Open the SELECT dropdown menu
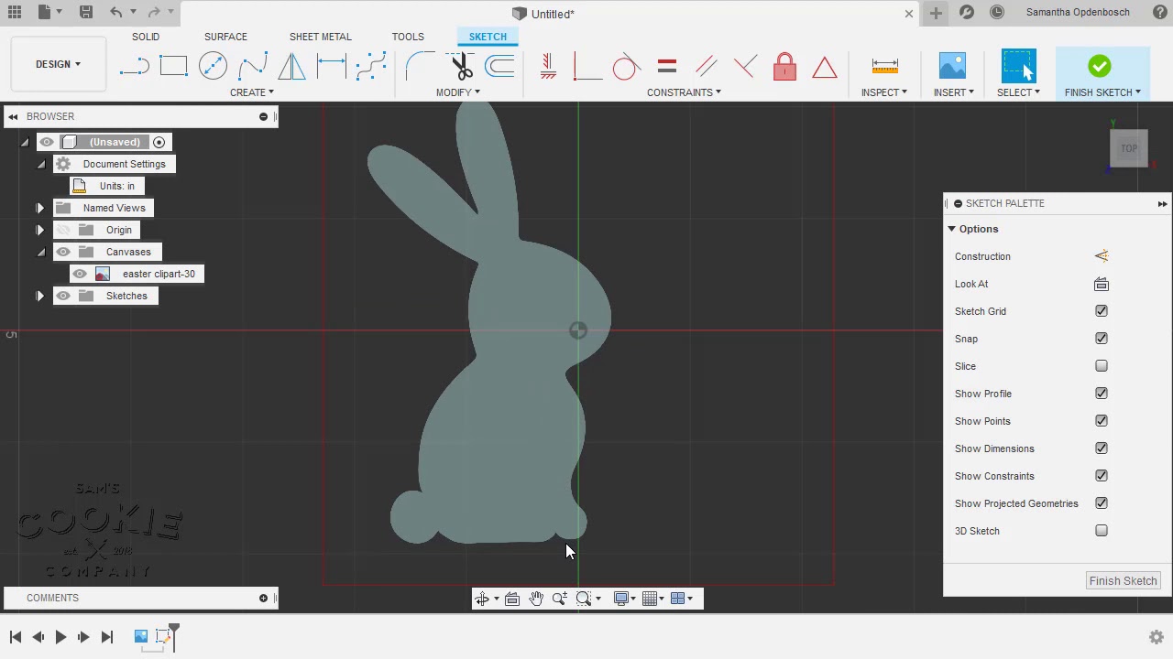The width and height of the screenshot is (1173, 659). (x=1018, y=92)
